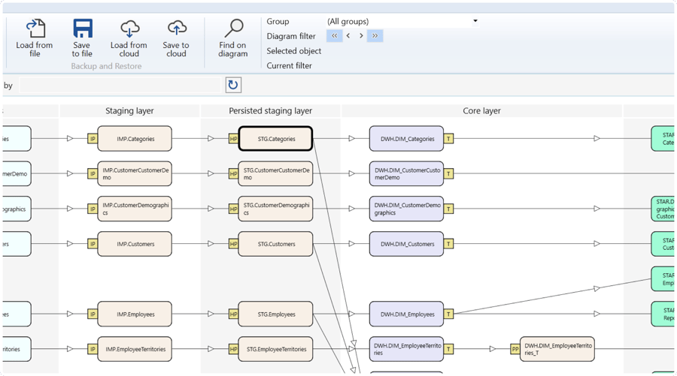
Task: Click IP badge on IMP.CustomerCustomerDemo
Action: point(93,173)
